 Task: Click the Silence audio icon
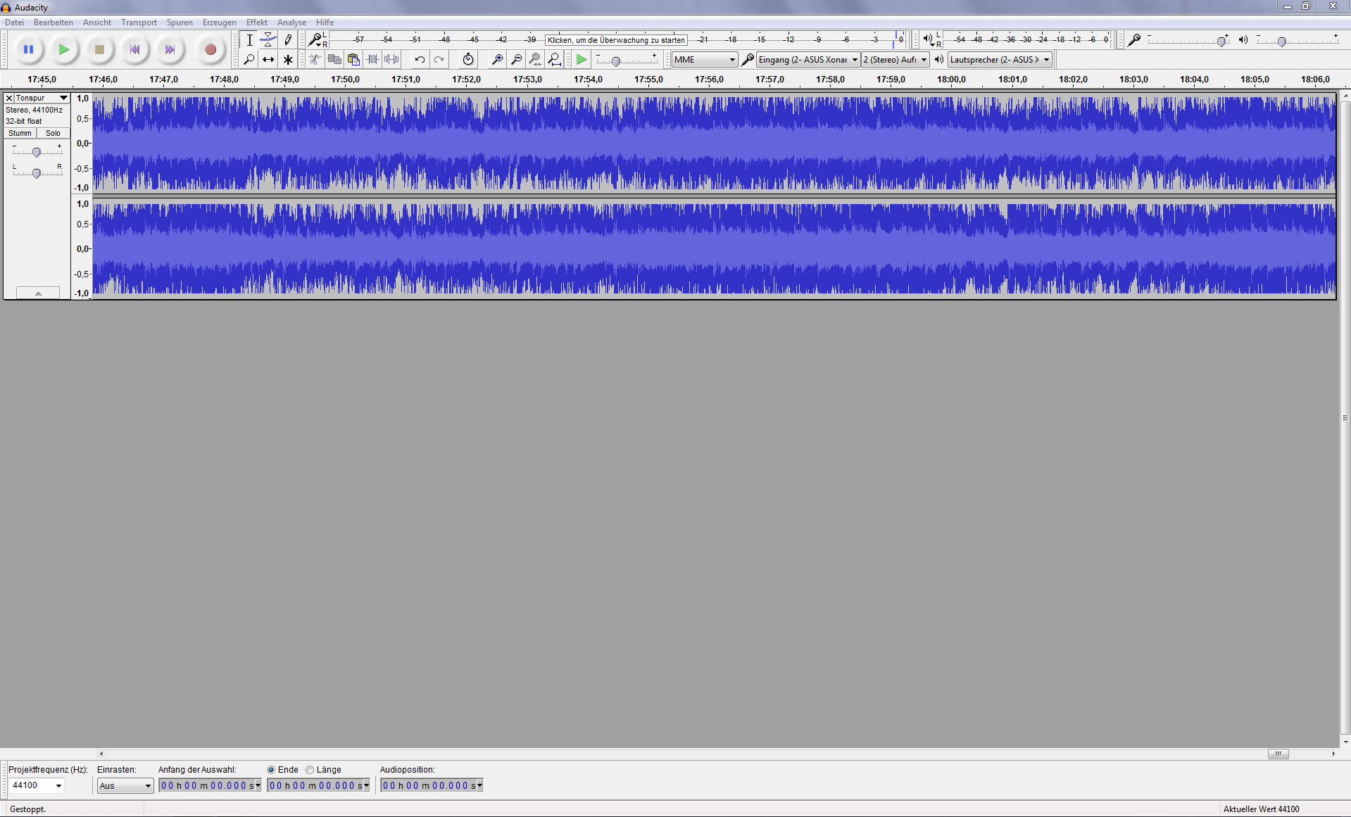(x=391, y=60)
